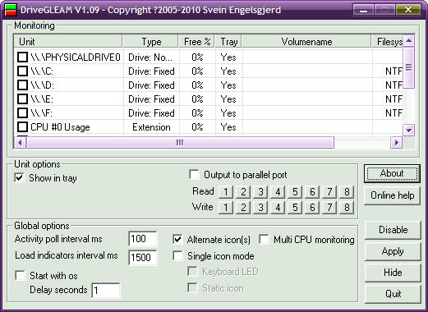Check the CPU #0 Usage row box
The height and width of the screenshot is (312, 428).
[x=22, y=127]
